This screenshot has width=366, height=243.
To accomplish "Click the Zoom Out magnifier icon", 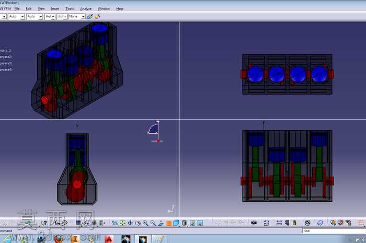I will click(153, 223).
